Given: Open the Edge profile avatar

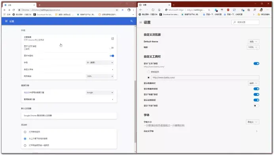Looking at the screenshot, I should pos(261,10).
